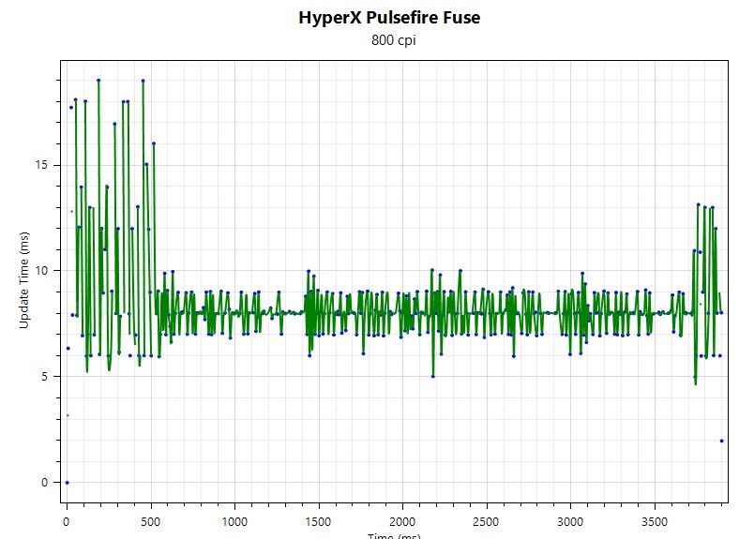Image resolution: width=739 pixels, height=539 pixels.
Task: Click the '800 cpi' subtitle
Action: tap(394, 40)
